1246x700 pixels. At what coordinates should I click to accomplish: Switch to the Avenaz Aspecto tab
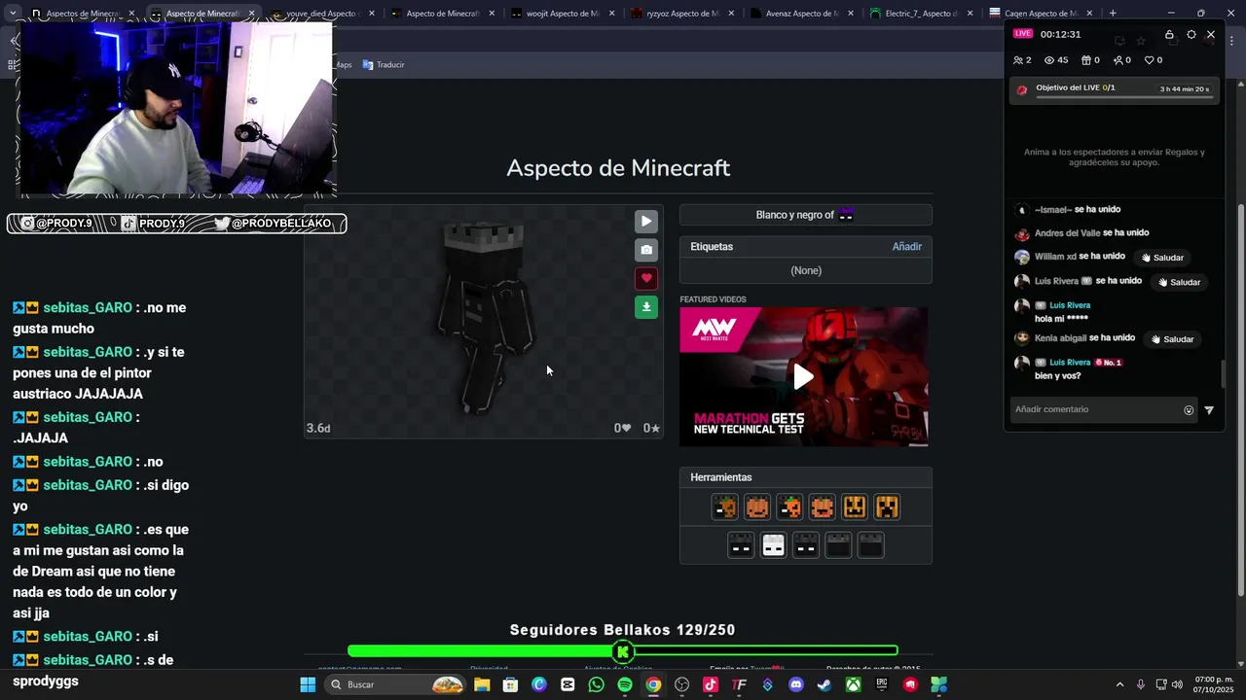pos(800,14)
